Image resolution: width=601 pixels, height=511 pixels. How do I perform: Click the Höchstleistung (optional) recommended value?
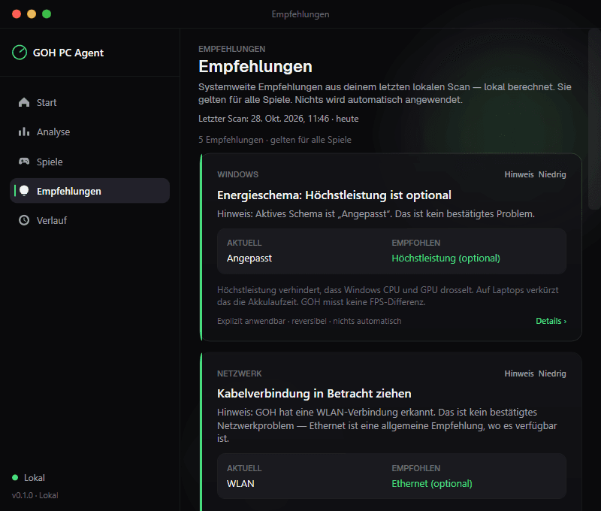445,258
